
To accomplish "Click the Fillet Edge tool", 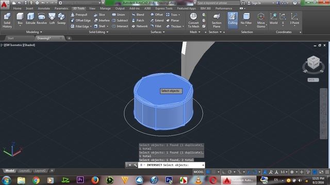I will click(x=80, y=26).
